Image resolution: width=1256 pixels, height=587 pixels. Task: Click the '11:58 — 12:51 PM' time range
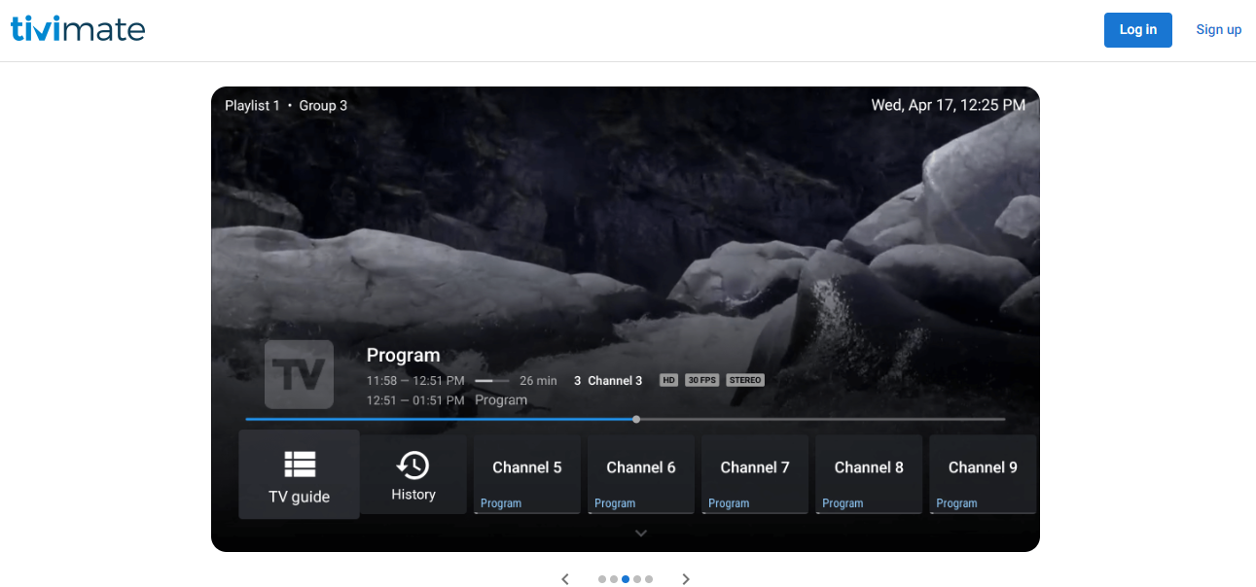click(415, 381)
